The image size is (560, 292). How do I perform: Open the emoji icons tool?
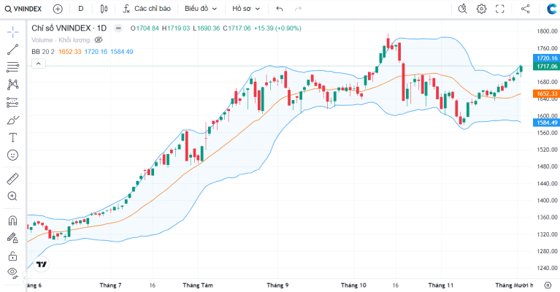tap(12, 155)
